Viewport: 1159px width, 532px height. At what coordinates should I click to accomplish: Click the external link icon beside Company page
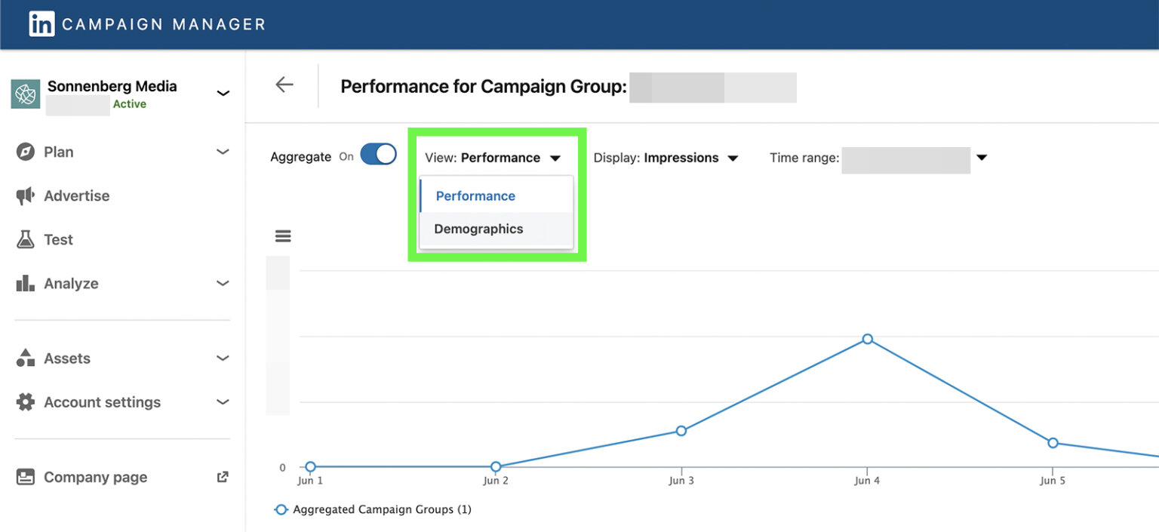(x=222, y=476)
